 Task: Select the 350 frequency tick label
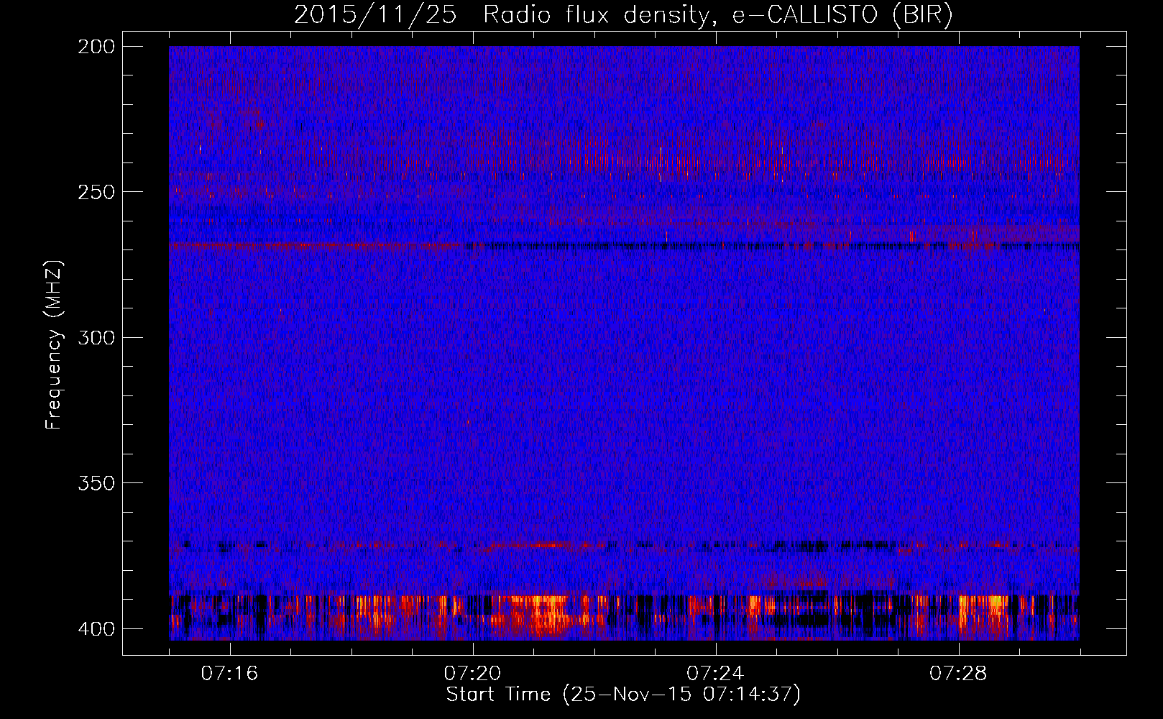(x=96, y=483)
